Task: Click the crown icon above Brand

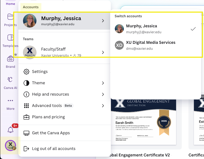Action: point(16,54)
